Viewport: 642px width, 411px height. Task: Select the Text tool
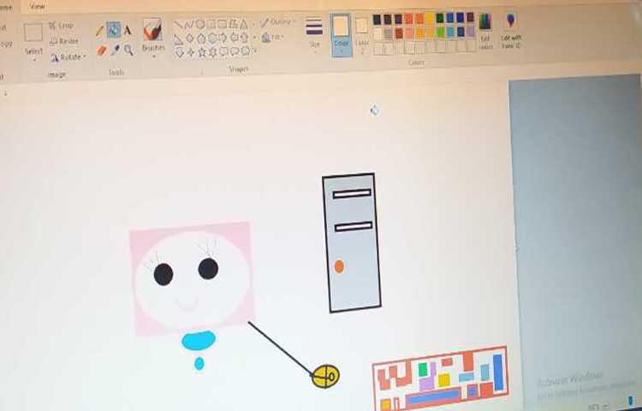128,30
